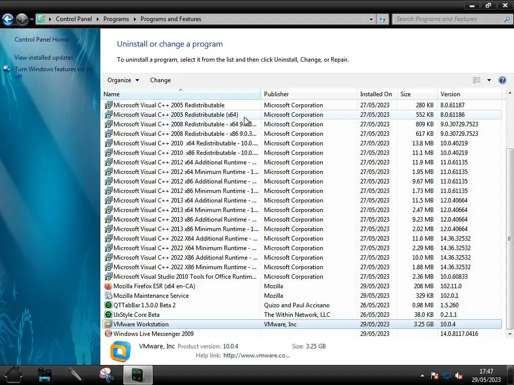Click the icon of Visual C++ 2005 Redistributable 8.0.61187
The image size is (514, 385).
tap(108, 105)
